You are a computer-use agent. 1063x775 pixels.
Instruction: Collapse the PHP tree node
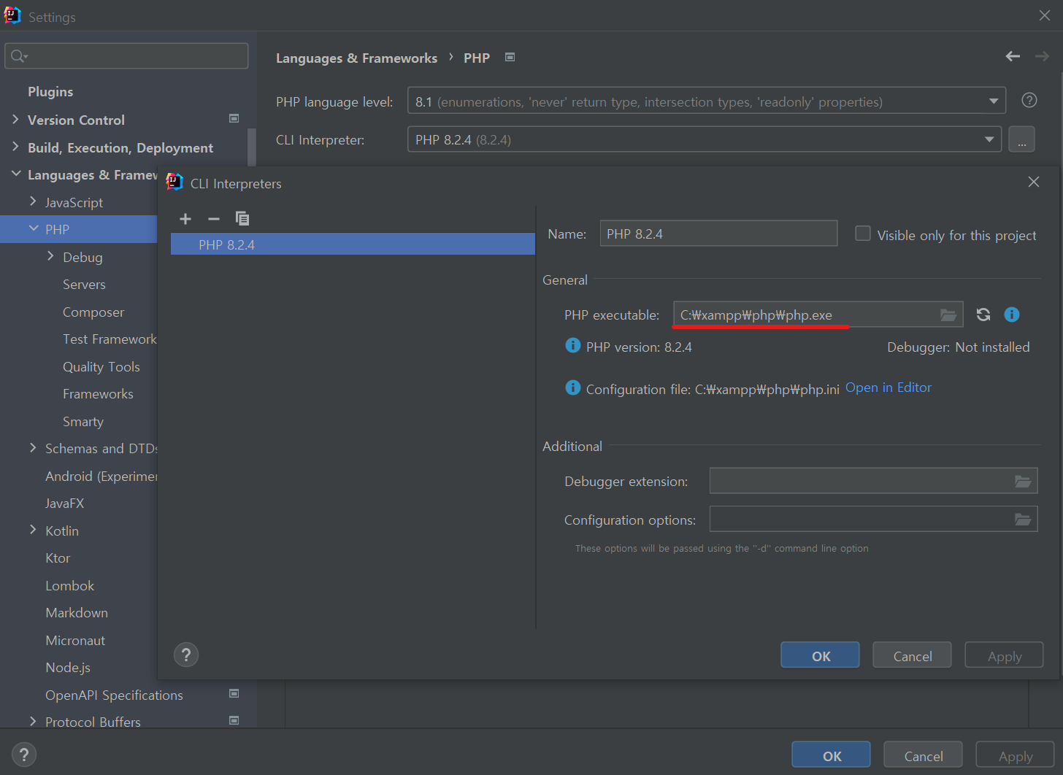(x=33, y=228)
